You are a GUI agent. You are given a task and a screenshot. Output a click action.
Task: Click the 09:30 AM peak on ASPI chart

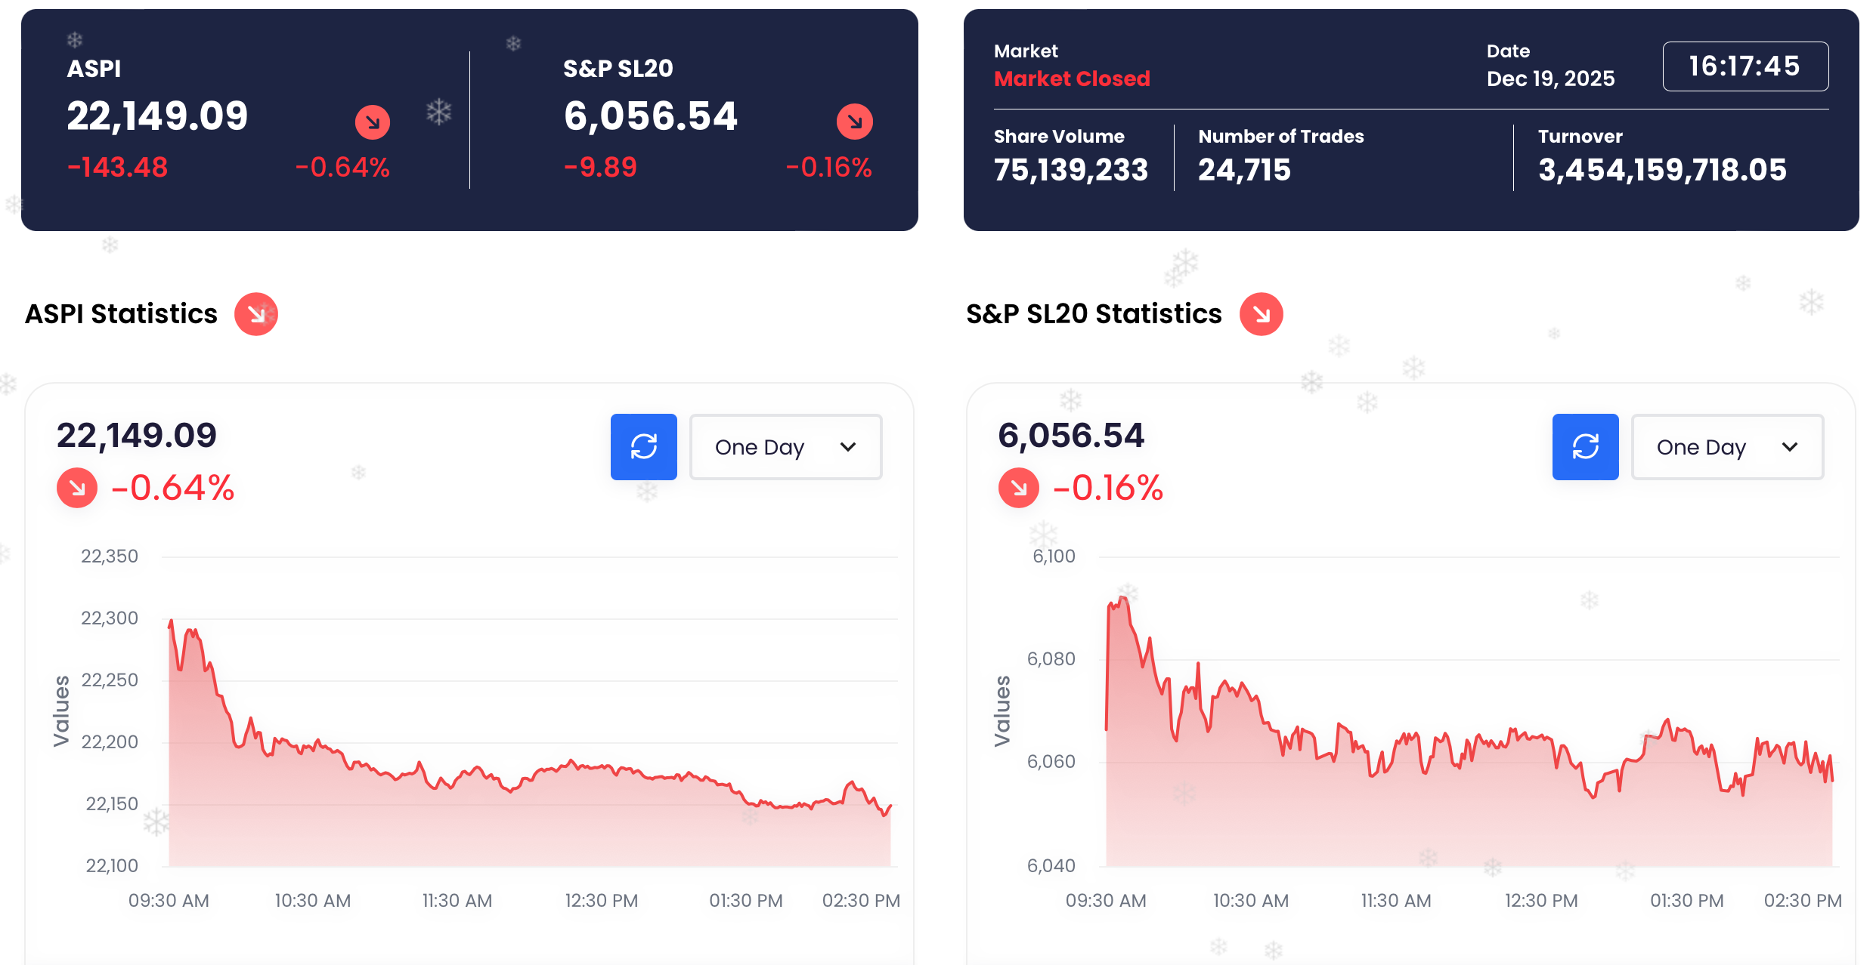tap(172, 622)
